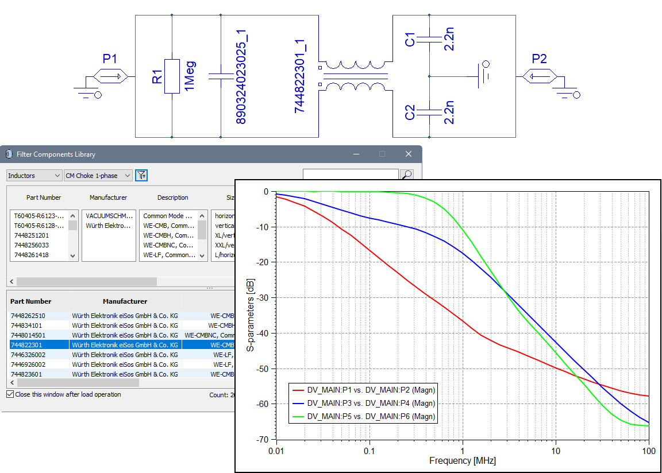Select capacitor 890324023025_1 symbol
662x473 pixels.
221,76
